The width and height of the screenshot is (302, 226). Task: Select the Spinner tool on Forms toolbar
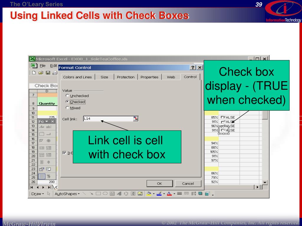49,162
